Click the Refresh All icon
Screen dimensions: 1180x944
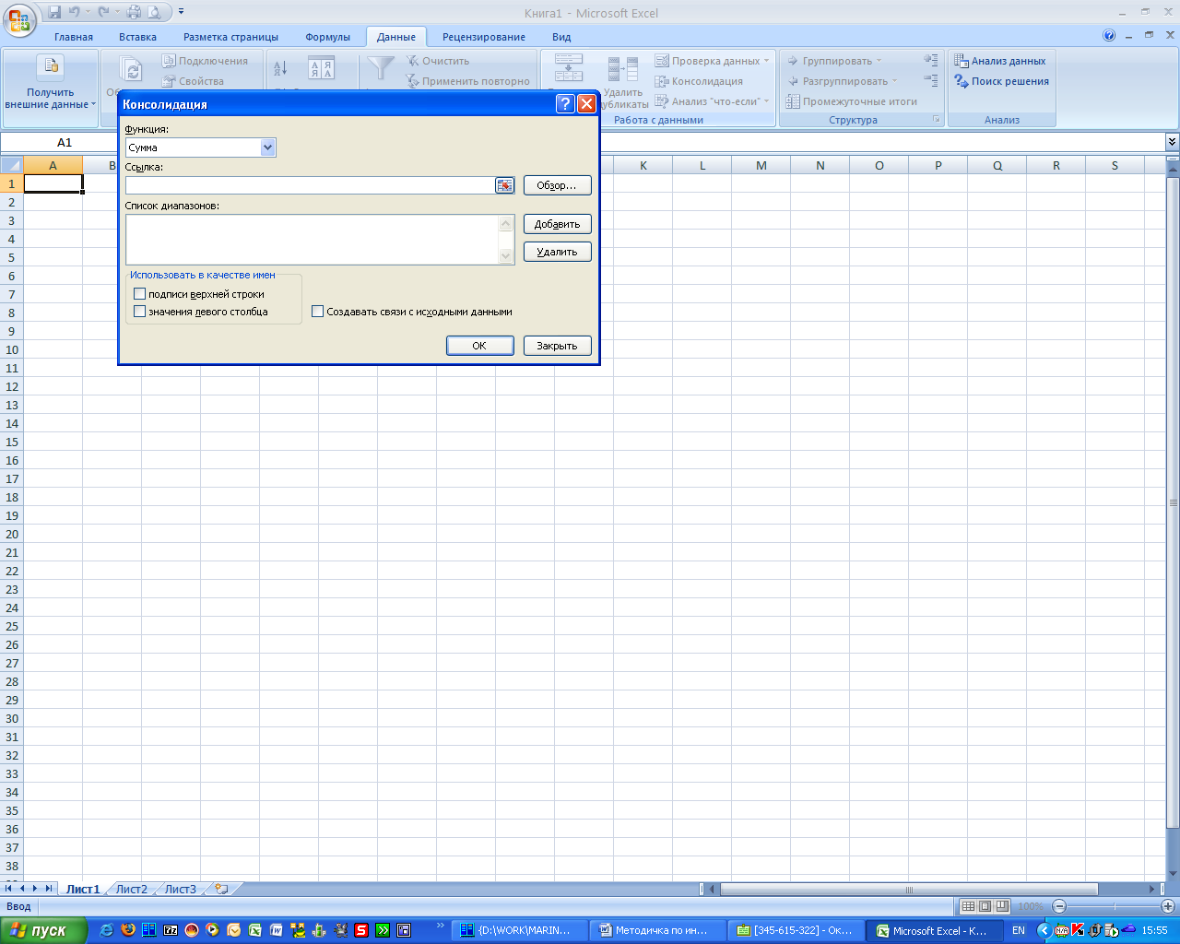click(133, 71)
